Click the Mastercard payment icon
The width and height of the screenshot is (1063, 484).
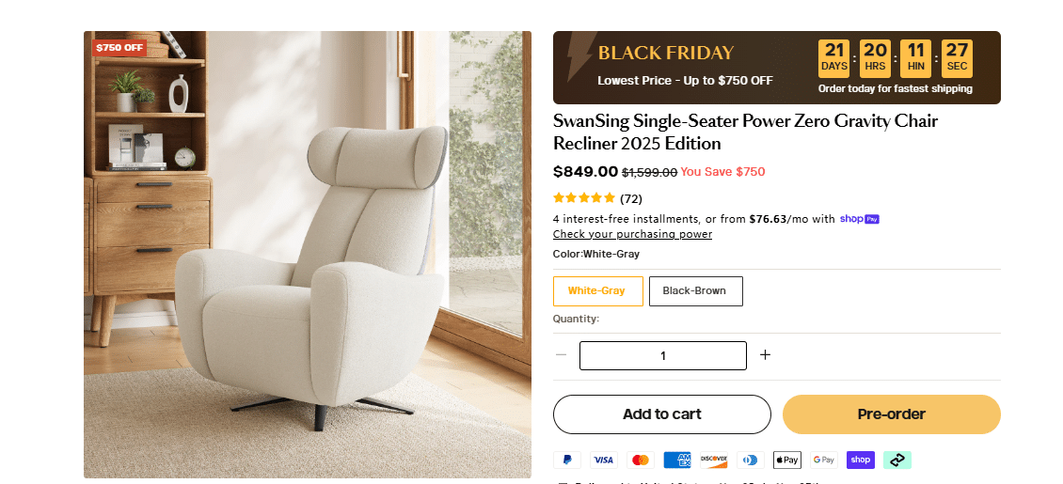pos(641,460)
